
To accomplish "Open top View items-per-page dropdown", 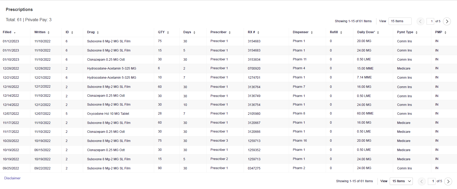I will 400,21.
